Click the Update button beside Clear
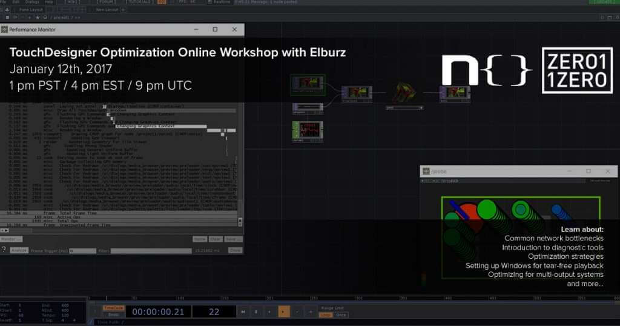 coord(200,239)
